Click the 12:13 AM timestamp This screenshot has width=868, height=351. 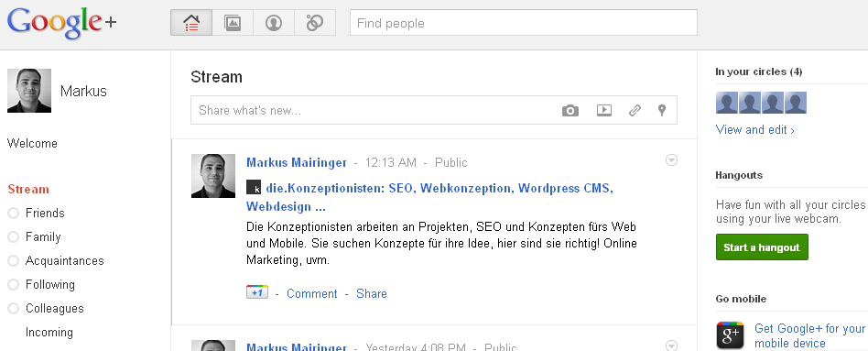pos(391,162)
